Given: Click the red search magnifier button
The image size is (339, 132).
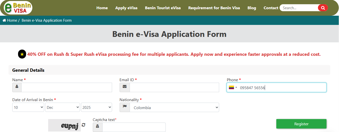Looking at the screenshot, I should pyautogui.click(x=323, y=8).
